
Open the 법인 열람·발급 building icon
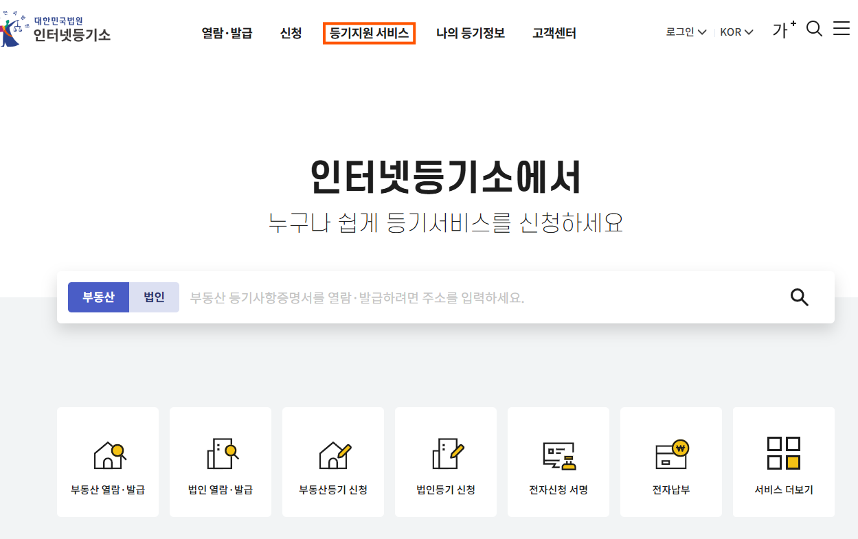point(222,454)
